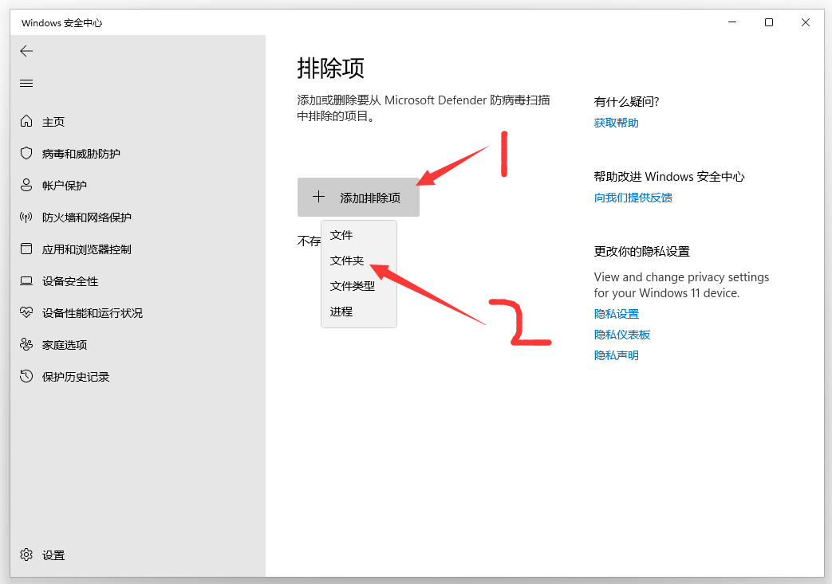Expand the 添加排除项 dropdown button

[x=358, y=197]
